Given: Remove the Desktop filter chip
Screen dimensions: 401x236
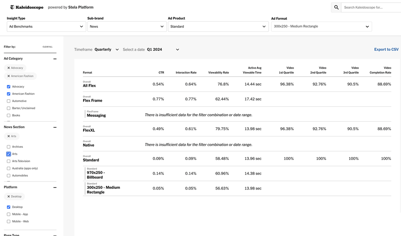Looking at the screenshot, I should [9, 197].
